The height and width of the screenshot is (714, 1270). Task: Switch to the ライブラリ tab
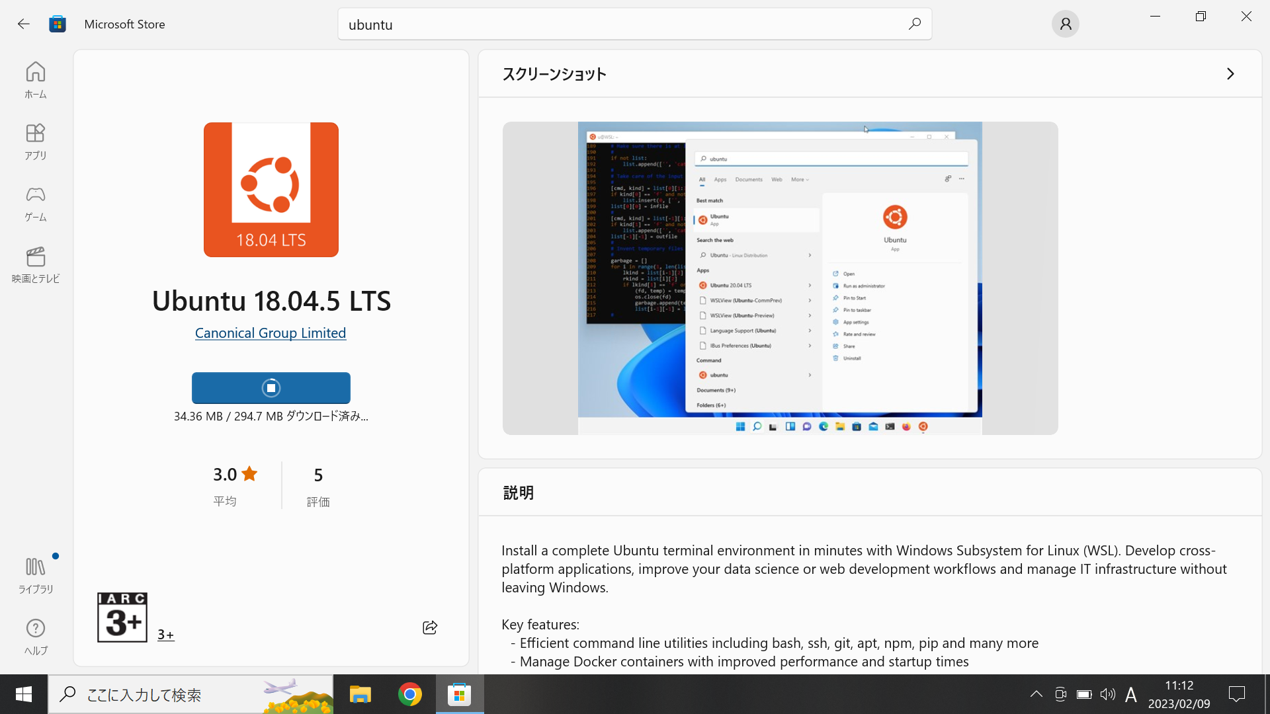[x=35, y=573]
